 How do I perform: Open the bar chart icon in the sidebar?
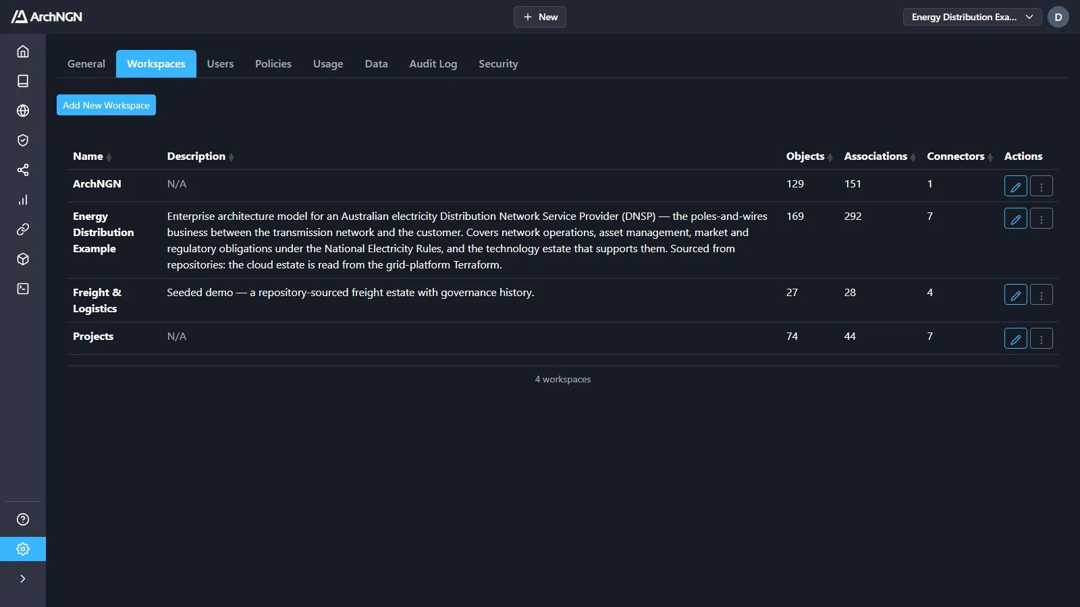23,200
